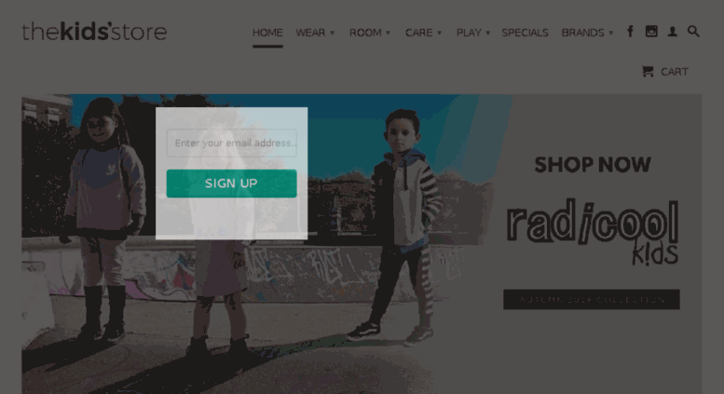Click the radicool kids brand logo
The image size is (724, 394).
[x=593, y=232]
